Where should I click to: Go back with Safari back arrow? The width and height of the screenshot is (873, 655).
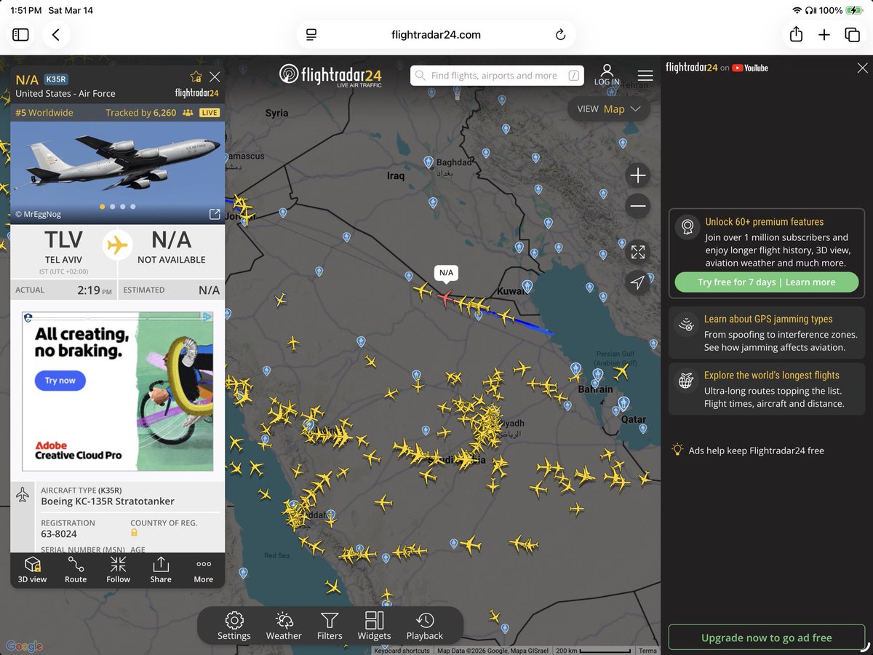coord(56,34)
